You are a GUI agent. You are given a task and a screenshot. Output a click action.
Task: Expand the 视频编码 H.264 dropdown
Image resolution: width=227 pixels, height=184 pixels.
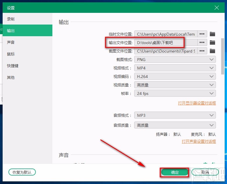coord(175,76)
